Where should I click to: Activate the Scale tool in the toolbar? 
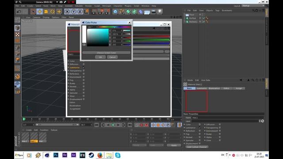[46, 12]
